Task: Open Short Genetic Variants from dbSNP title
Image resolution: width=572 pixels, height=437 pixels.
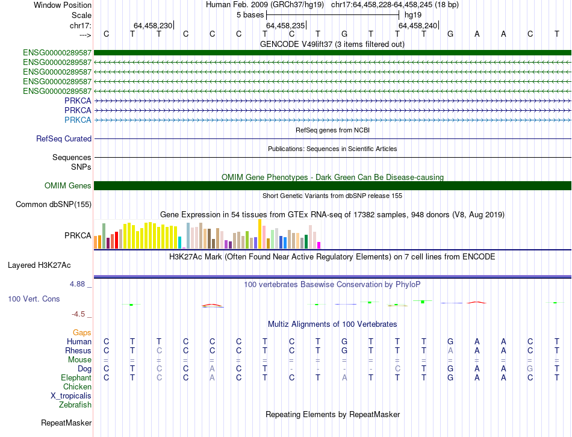Action: point(332,196)
